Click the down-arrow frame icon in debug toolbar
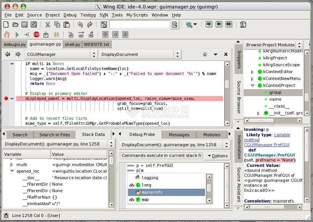Image resolution: width=313 pixels, height=222 pixels. pos(125,34)
